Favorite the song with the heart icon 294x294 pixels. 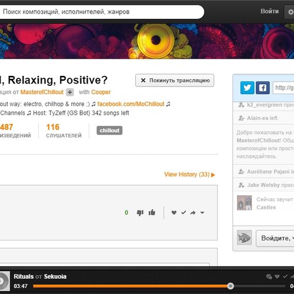174,212
